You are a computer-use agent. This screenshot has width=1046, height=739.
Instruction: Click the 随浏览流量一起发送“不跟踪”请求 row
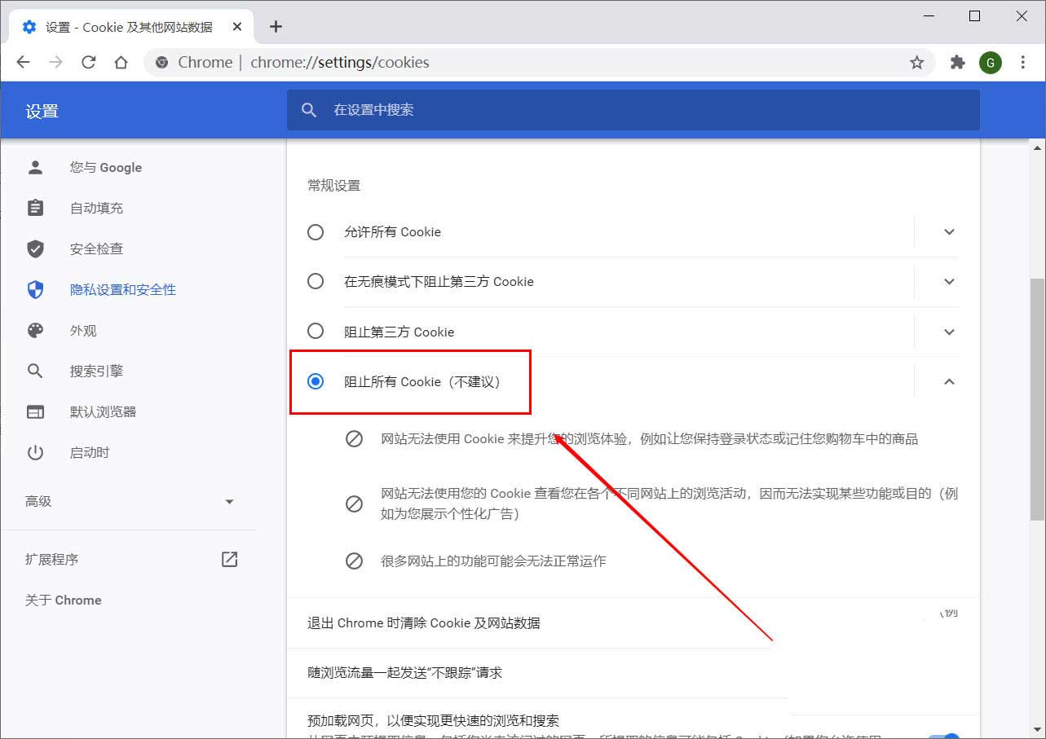click(x=633, y=673)
